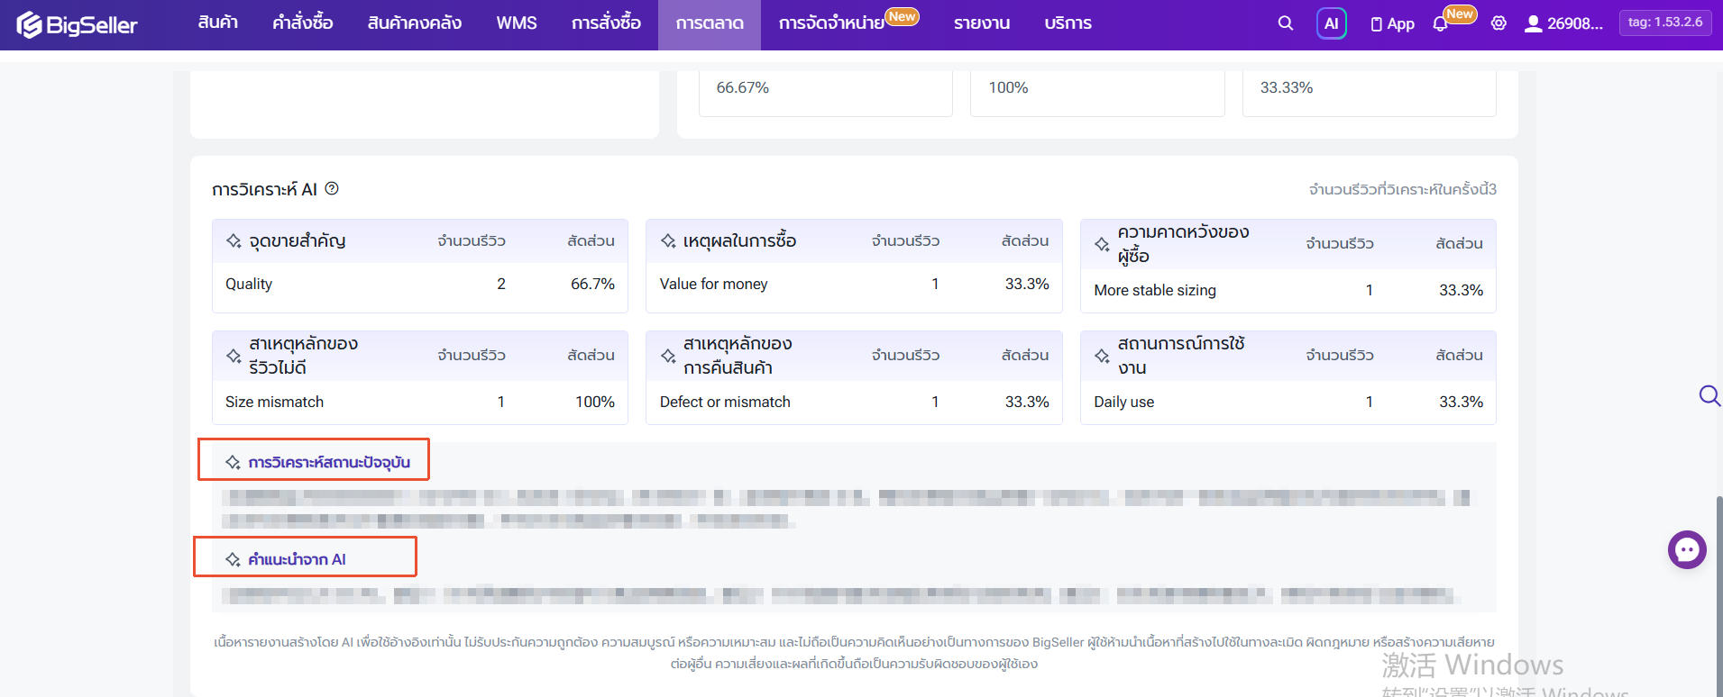
Task: Click the Size mismatch 100% value
Action: pos(595,402)
